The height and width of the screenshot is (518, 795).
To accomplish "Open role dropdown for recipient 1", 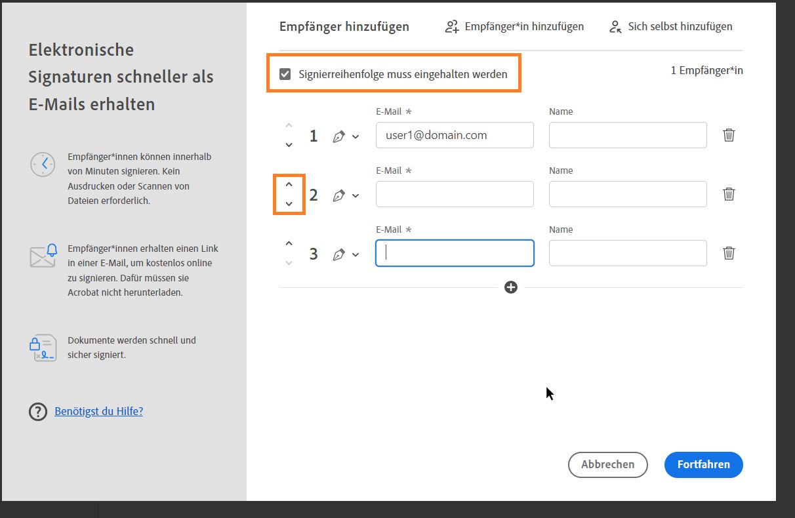I will pyautogui.click(x=356, y=136).
